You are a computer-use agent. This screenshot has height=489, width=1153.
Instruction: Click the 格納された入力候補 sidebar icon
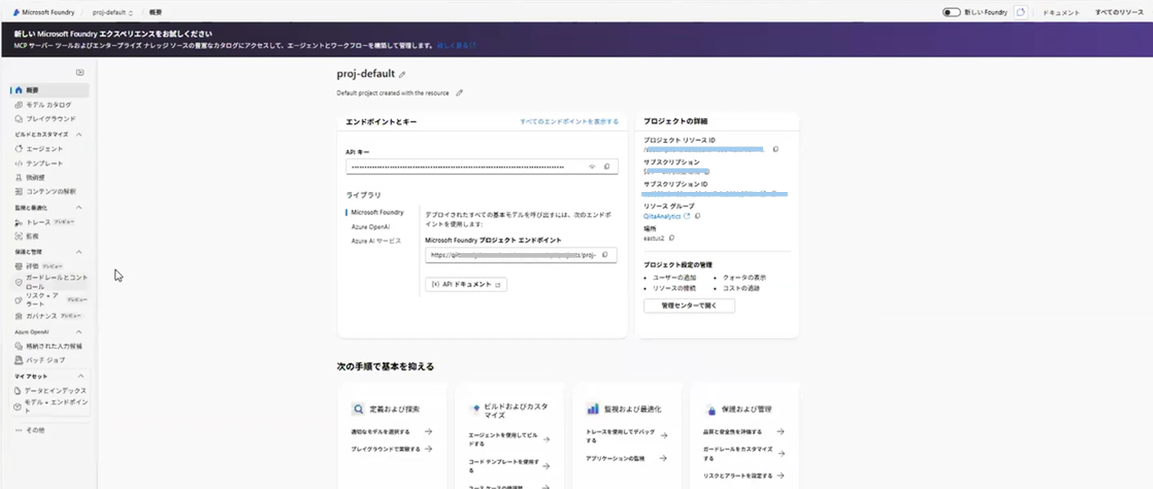click(19, 346)
